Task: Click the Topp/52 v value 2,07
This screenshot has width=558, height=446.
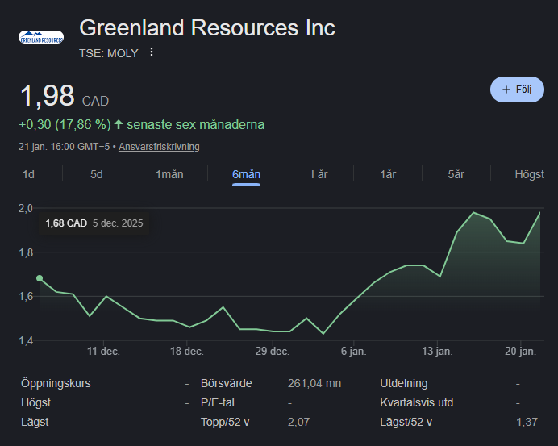Action: click(298, 422)
